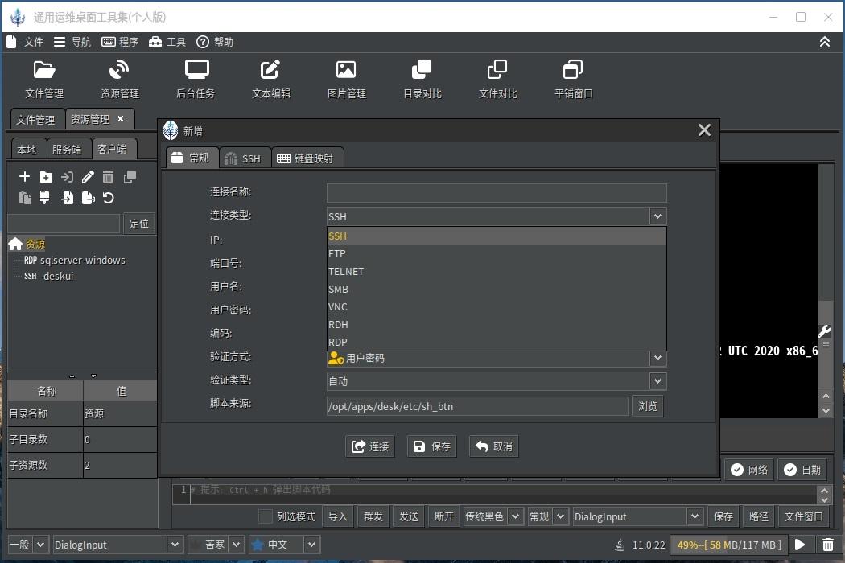This screenshot has height=563, width=845.
Task: Select TELNET from connection type list
Action: (497, 272)
